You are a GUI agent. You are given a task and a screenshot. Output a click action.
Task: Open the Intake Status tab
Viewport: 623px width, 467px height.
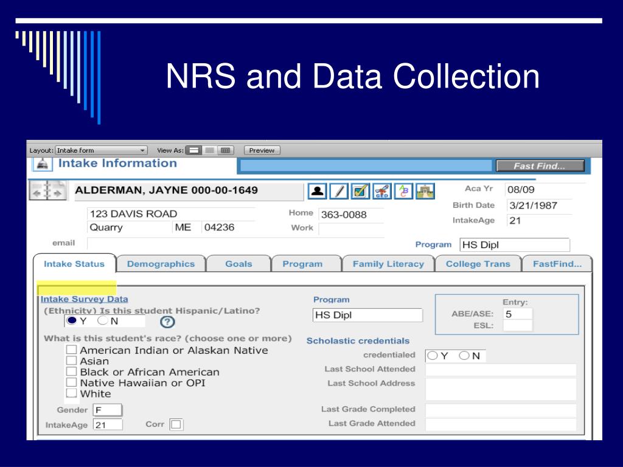[74, 264]
